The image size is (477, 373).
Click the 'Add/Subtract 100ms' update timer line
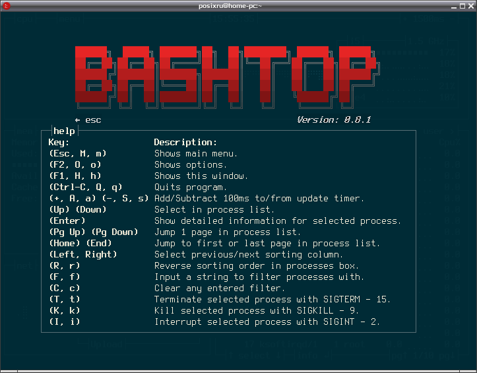tap(259, 199)
